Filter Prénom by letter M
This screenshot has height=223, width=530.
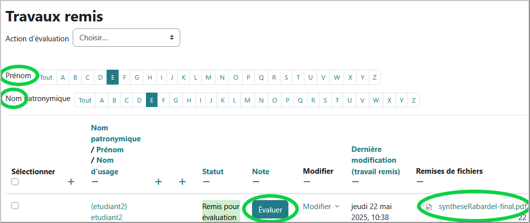click(x=208, y=77)
